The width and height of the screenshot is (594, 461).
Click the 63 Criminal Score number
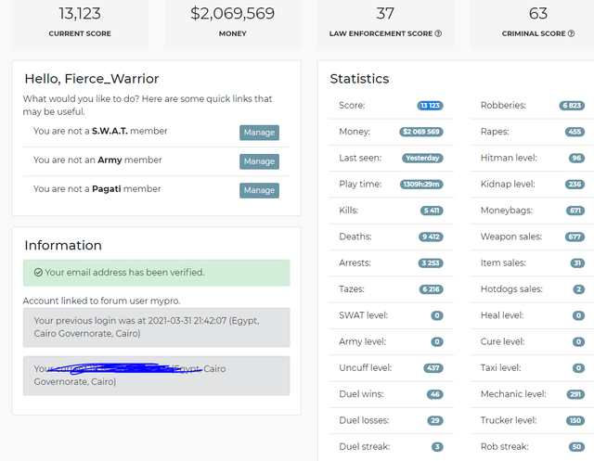538,14
